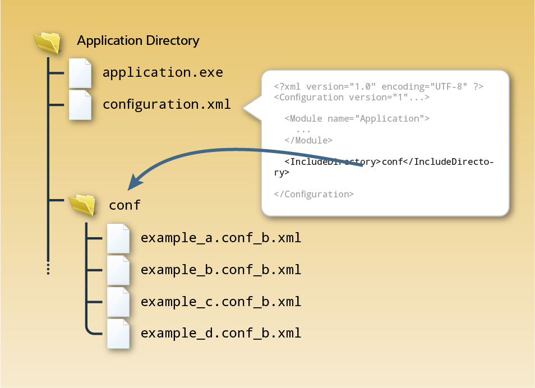The image size is (535, 388).
Task: Collapse the conf folder branch line
Action: pyautogui.click(x=87, y=280)
